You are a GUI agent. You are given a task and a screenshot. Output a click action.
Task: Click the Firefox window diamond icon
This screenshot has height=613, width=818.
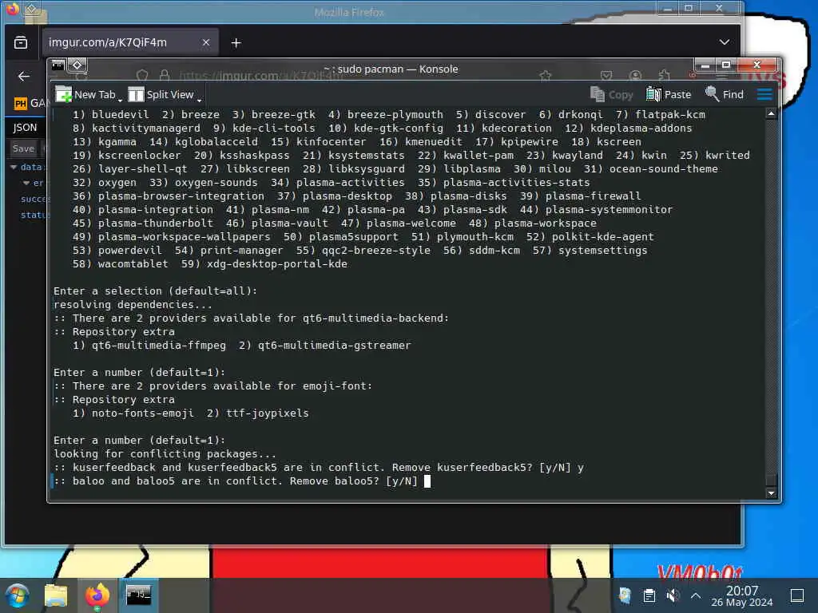point(31,9)
